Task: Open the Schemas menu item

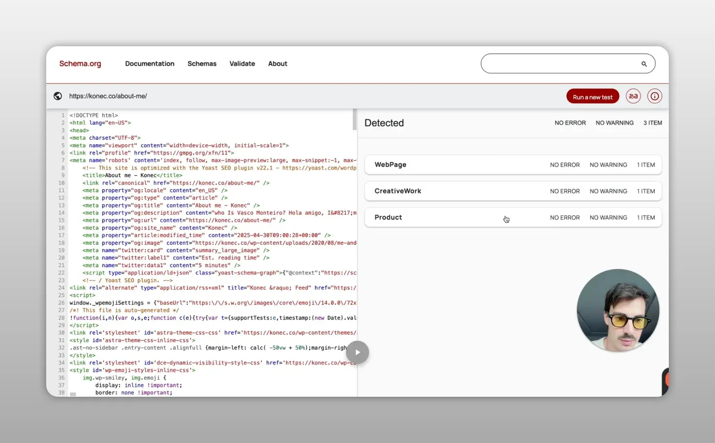Action: pyautogui.click(x=202, y=64)
